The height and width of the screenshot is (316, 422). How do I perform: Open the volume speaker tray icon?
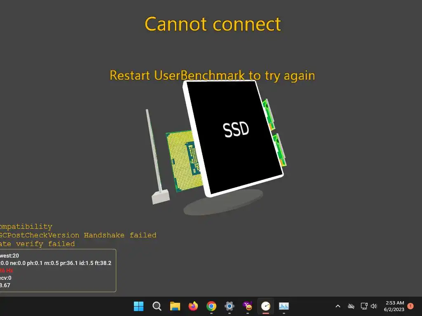coord(374,306)
